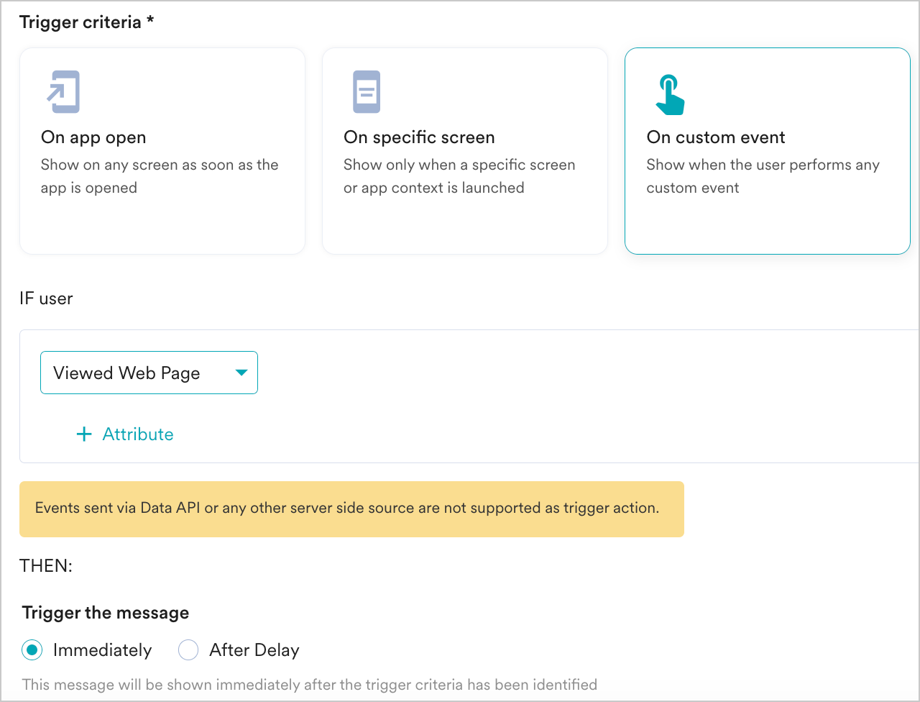The image size is (920, 702).
Task: Enable the After Delay option
Action: 188,649
